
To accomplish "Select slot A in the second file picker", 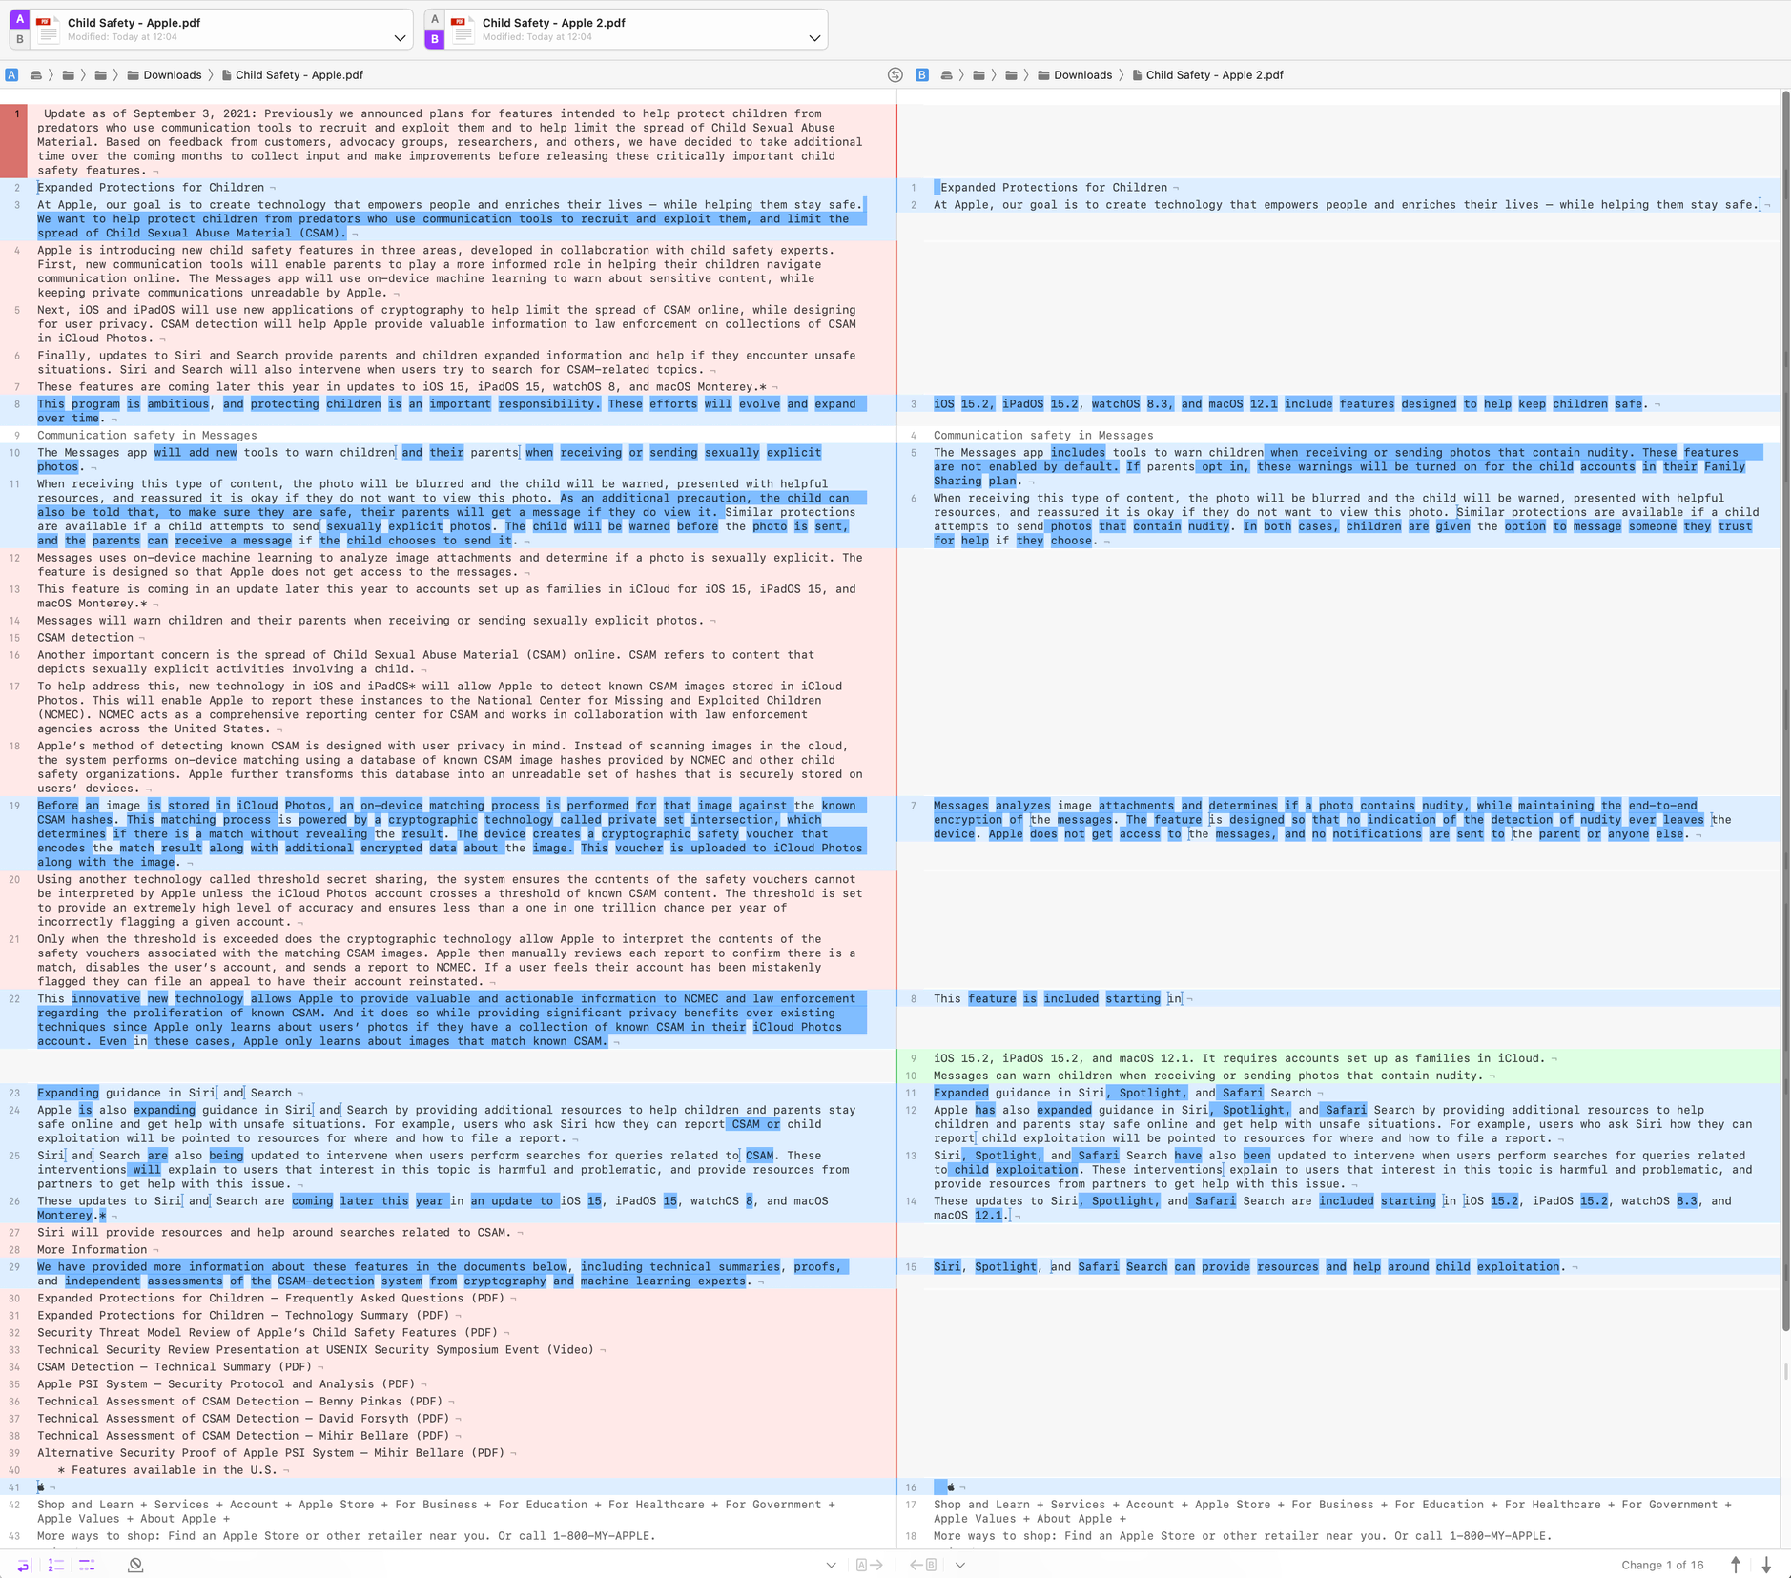I will click(x=435, y=19).
